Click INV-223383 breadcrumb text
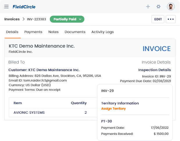 pyautogui.click(x=36, y=19)
